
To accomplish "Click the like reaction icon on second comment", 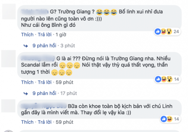I will click(158, 79).
